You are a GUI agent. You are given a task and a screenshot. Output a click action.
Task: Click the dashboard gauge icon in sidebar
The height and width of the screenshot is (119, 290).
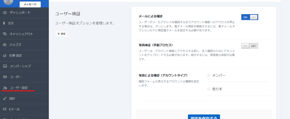[5, 12]
